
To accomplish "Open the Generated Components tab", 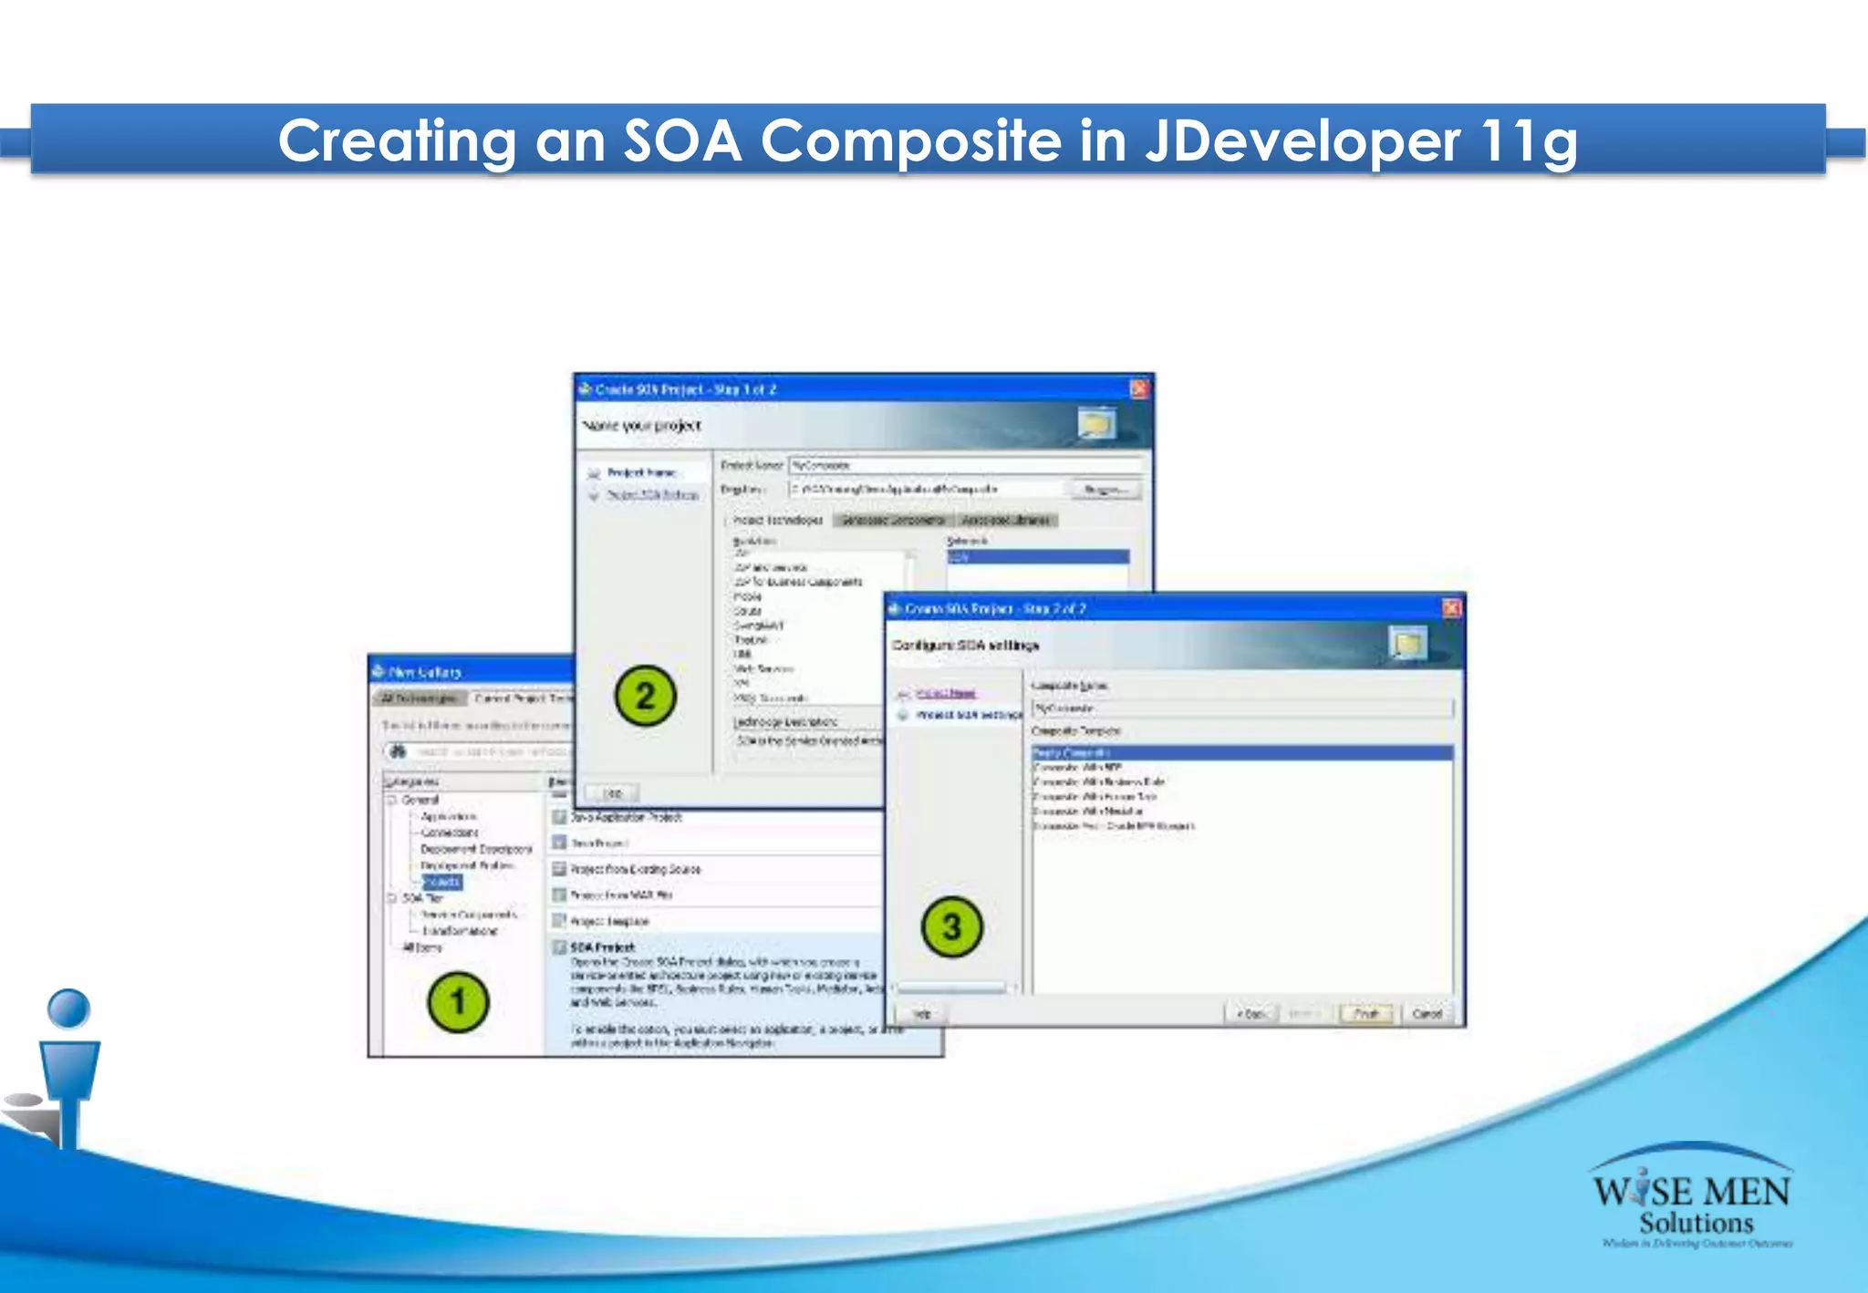I will (x=892, y=520).
